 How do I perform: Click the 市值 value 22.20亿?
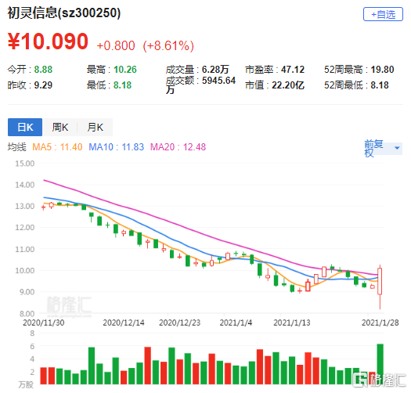pos(288,85)
